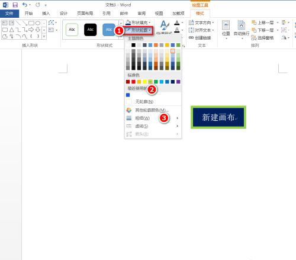Switch to the Format (格式) tab
Viewport: 296px width, 260px height.
[x=200, y=14]
